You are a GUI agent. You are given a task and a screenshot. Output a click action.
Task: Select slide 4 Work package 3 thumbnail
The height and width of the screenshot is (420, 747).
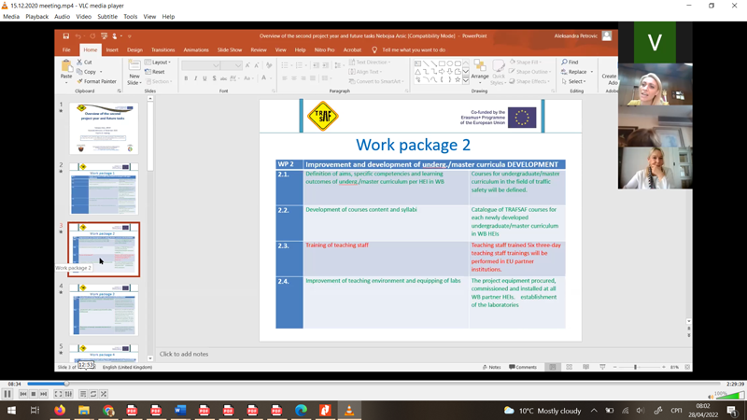[104, 310]
